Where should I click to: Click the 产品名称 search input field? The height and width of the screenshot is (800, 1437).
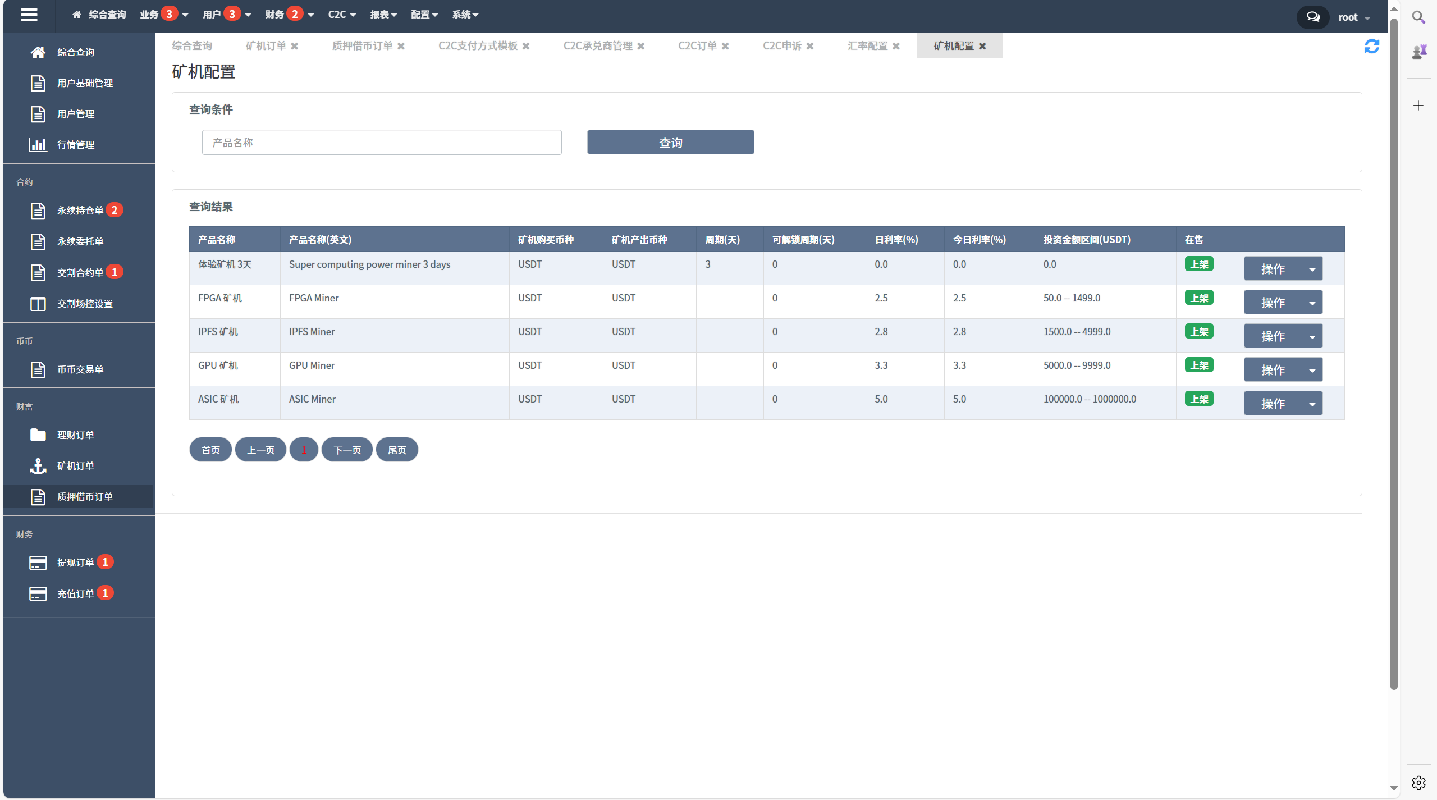pos(381,142)
